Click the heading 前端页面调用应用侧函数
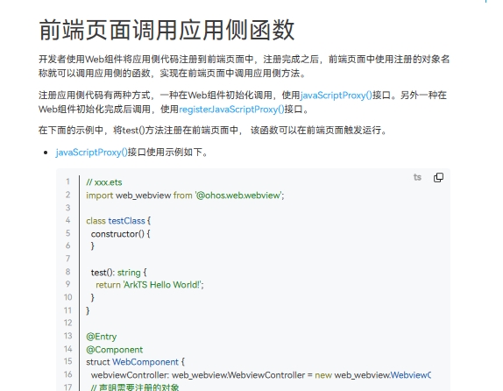 pos(166,30)
